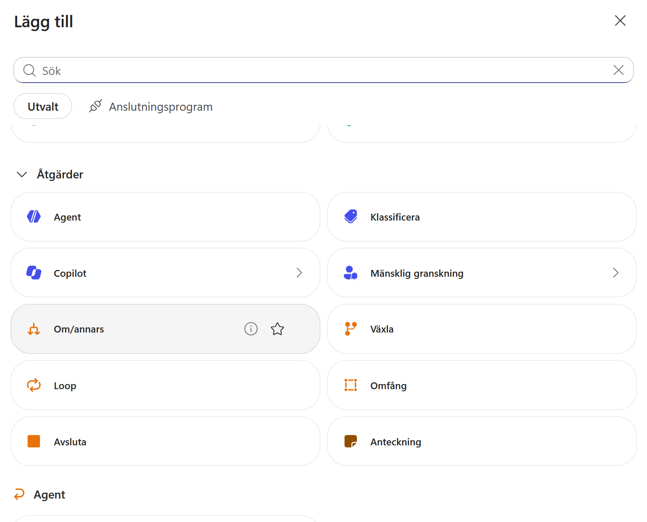The width and height of the screenshot is (647, 522).
Task: Focus the Sök search field
Action: point(324,70)
